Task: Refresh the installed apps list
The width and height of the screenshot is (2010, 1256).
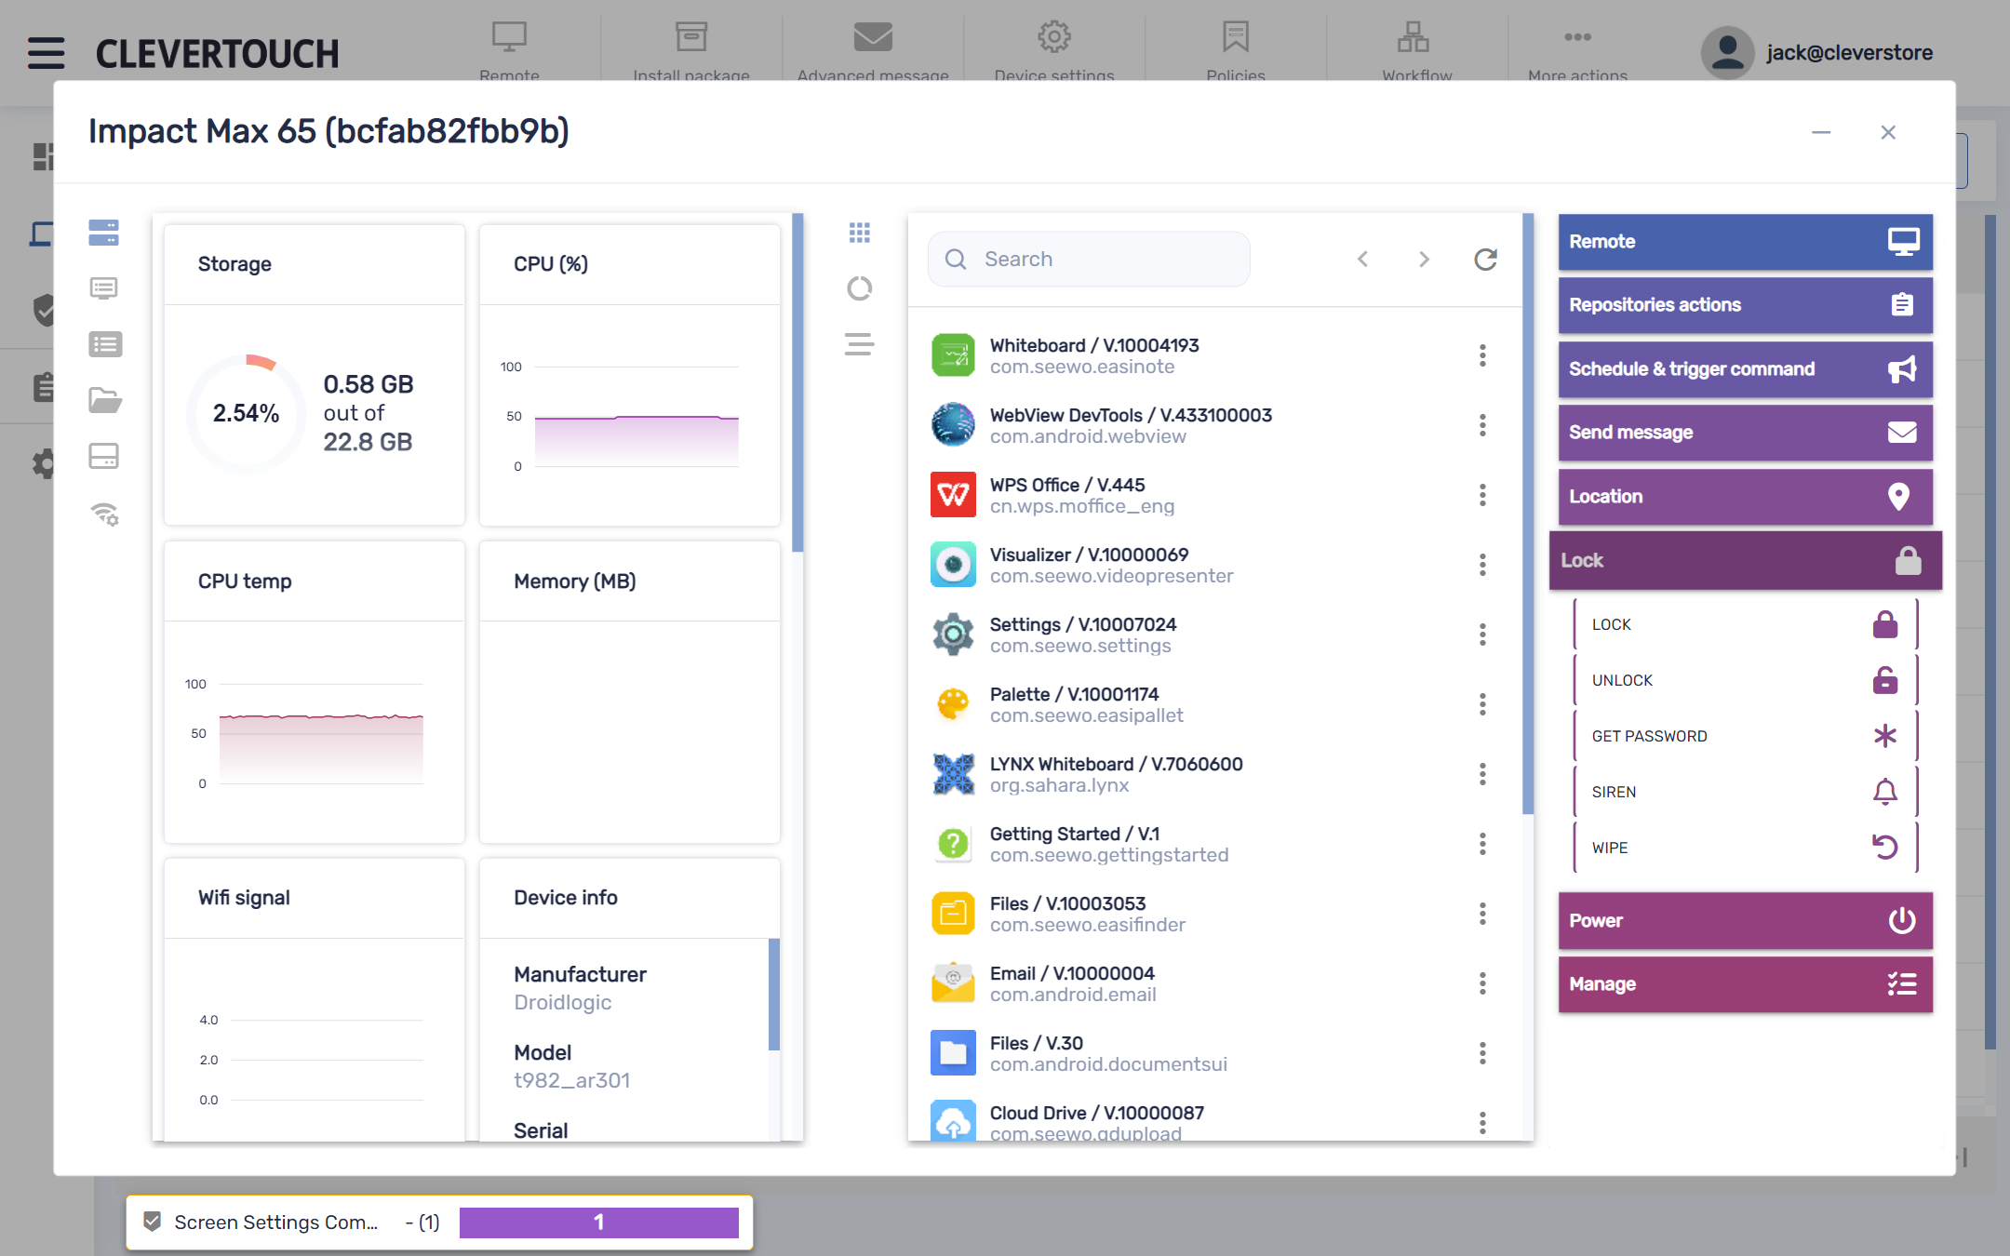Action: pos(1485,260)
